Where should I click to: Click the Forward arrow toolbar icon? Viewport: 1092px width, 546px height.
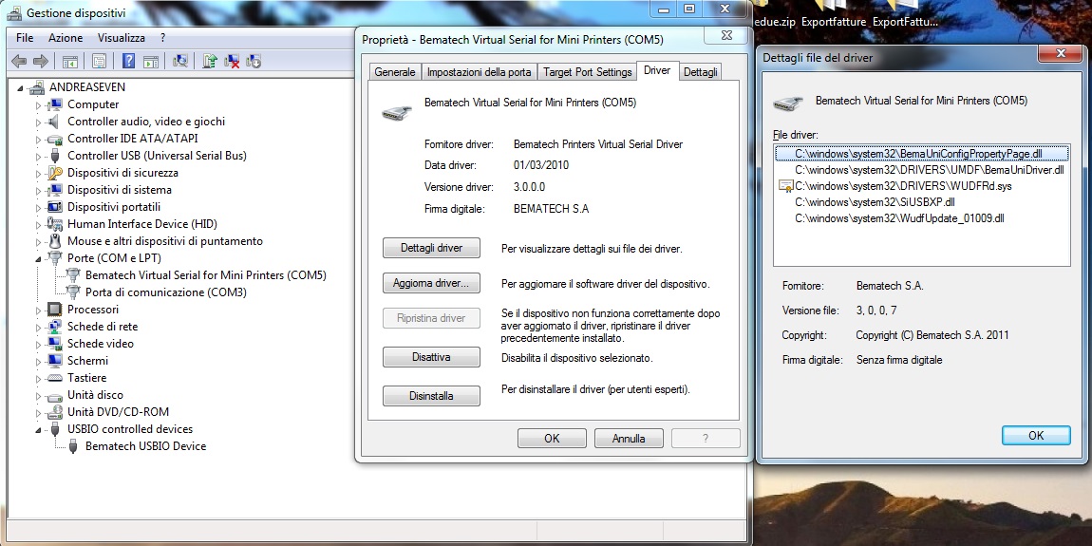[x=41, y=62]
